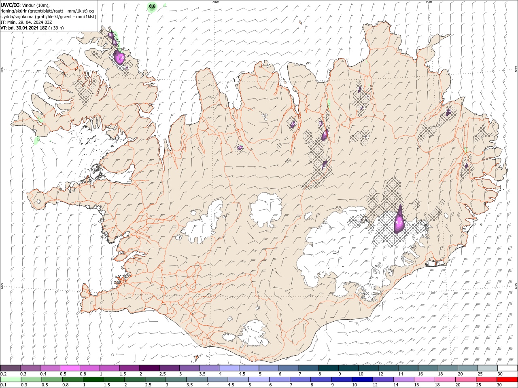Pick the violet 12 swatch on lower scale
Screen dimensions: 518x388
[383, 380]
